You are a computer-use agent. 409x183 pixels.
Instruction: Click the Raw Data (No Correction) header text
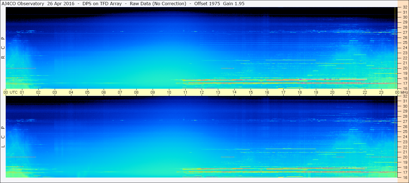[158, 4]
